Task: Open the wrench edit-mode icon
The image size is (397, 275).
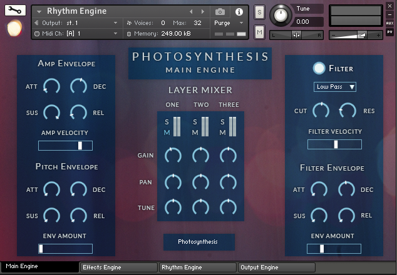Action: (x=15, y=11)
